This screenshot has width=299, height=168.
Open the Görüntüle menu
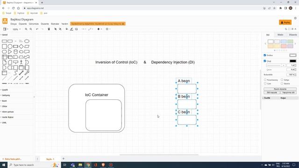click(x=34, y=24)
